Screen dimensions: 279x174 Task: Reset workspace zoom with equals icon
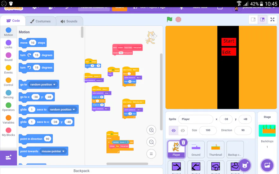click(151, 154)
